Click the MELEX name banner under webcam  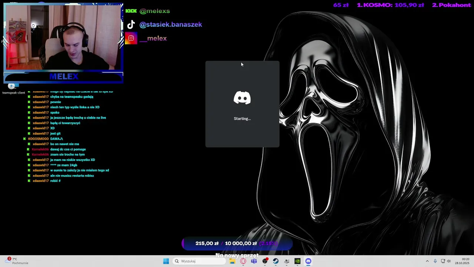click(x=63, y=77)
